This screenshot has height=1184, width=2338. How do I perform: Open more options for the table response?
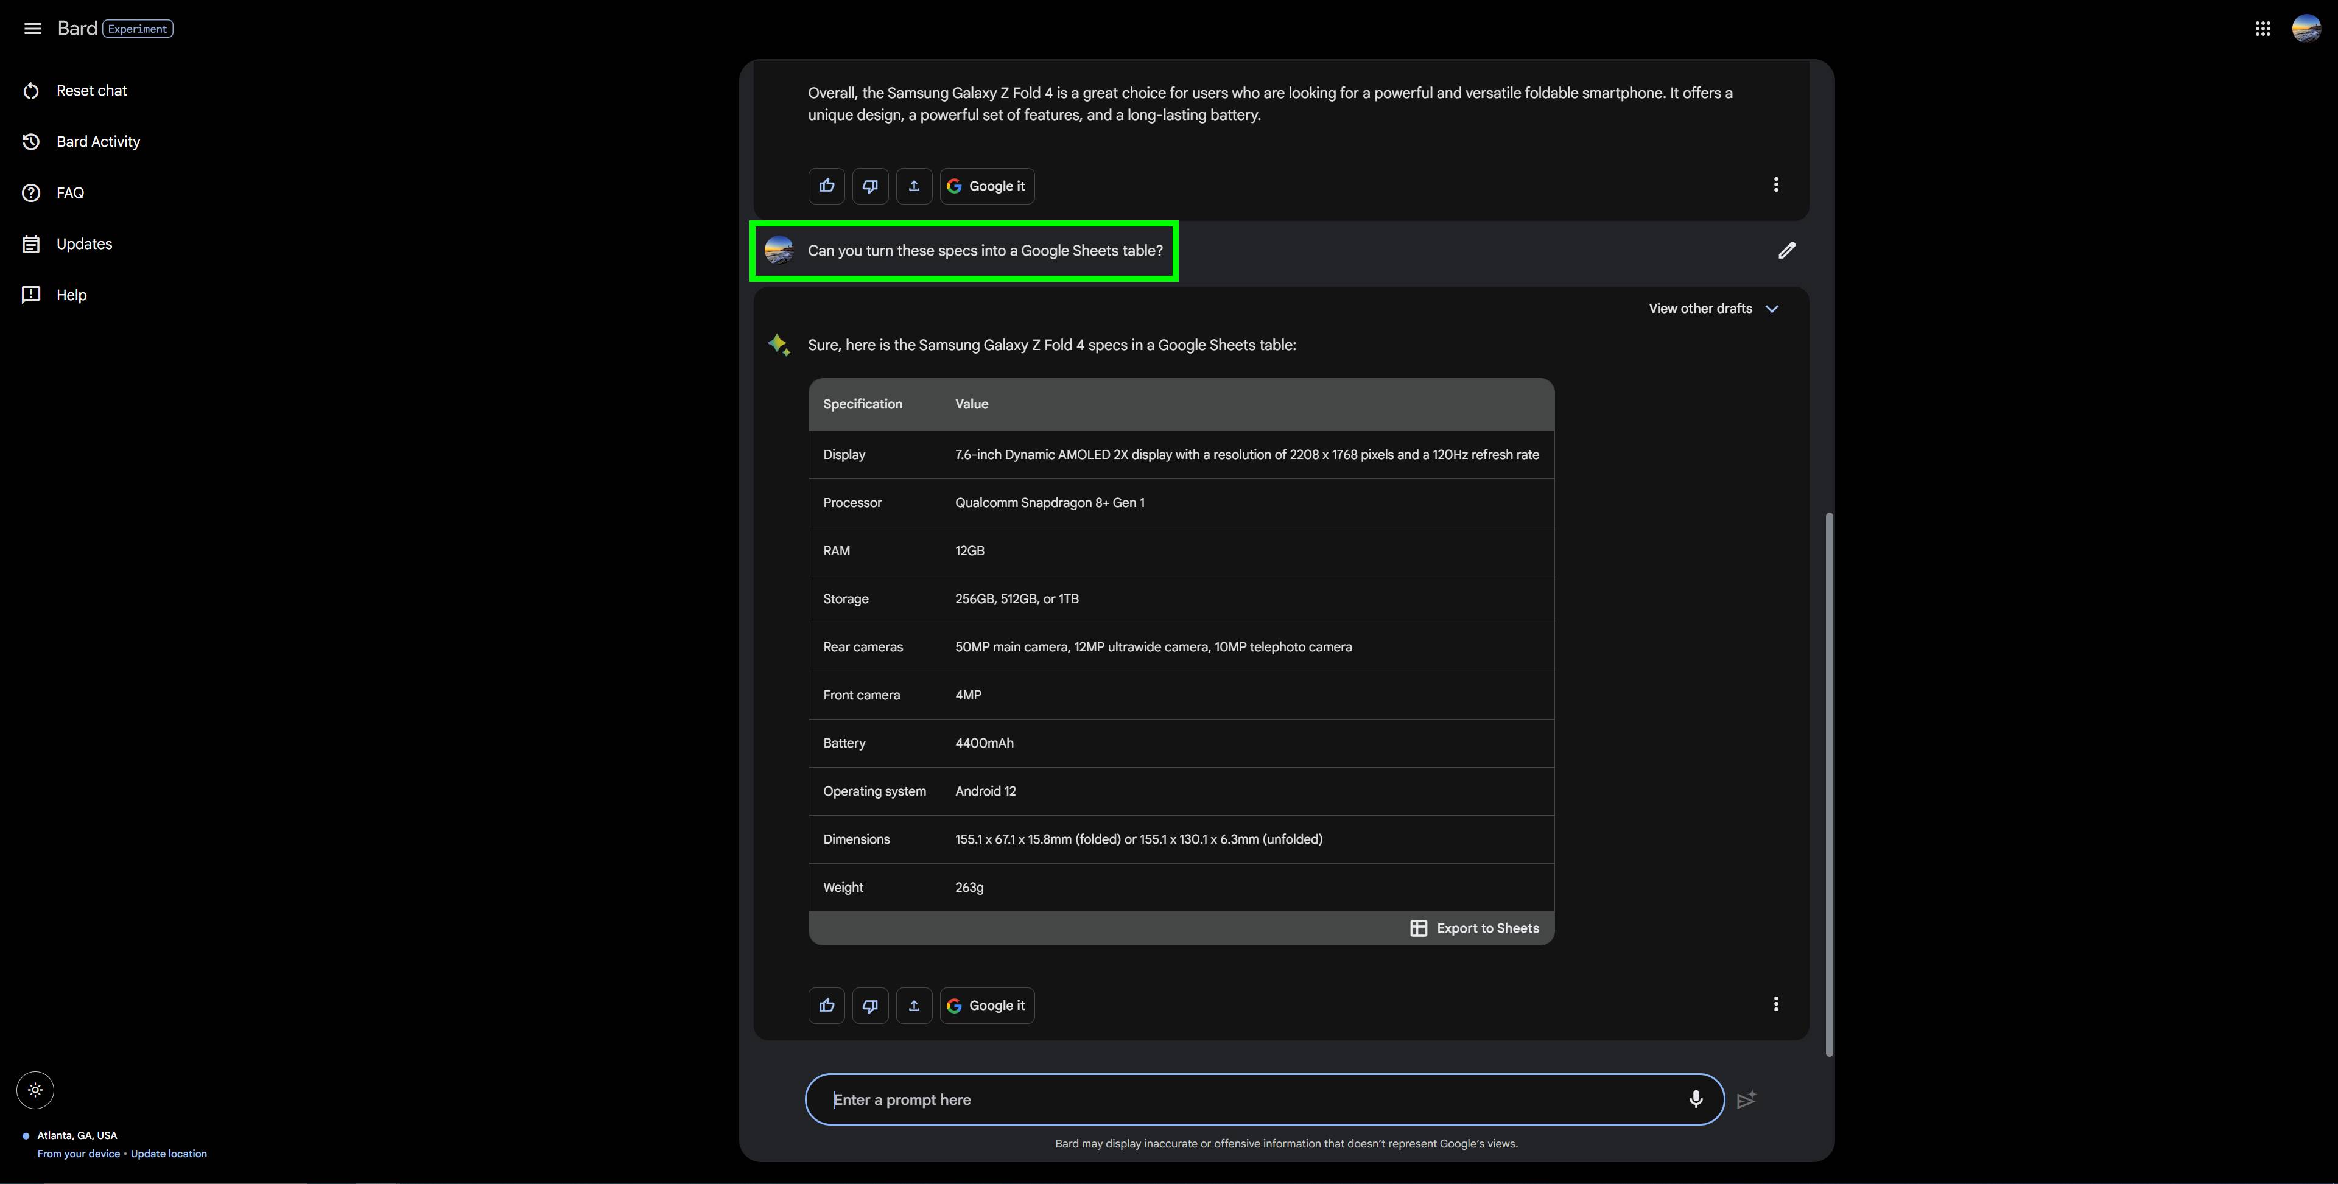pyautogui.click(x=1776, y=1004)
